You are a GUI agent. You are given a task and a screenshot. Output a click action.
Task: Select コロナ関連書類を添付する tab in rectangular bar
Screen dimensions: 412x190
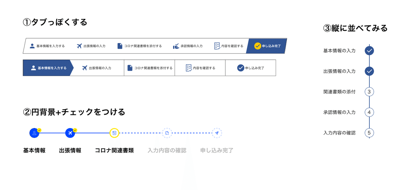click(x=149, y=68)
